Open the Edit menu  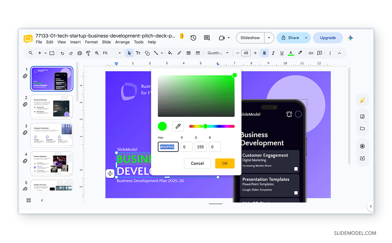[50, 42]
